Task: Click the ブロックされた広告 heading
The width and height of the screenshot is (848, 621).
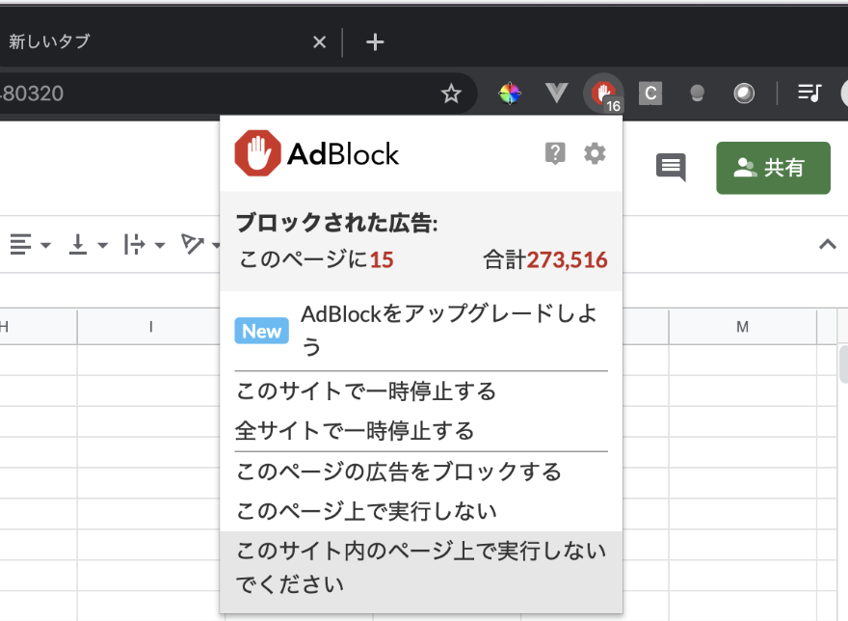Action: pos(336,223)
